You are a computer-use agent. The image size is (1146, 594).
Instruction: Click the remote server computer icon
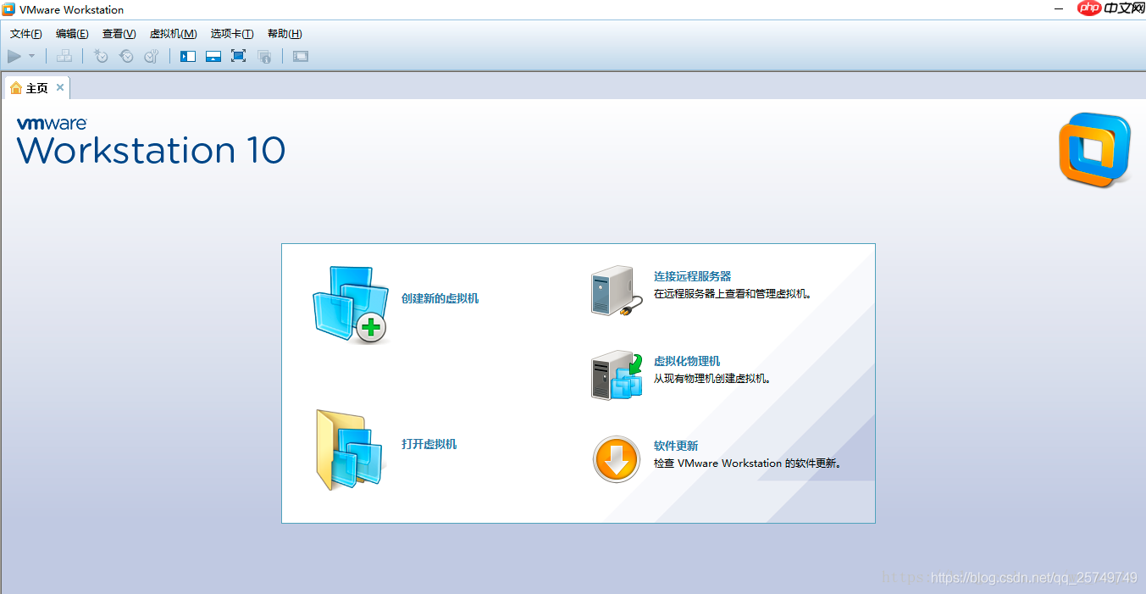[616, 291]
